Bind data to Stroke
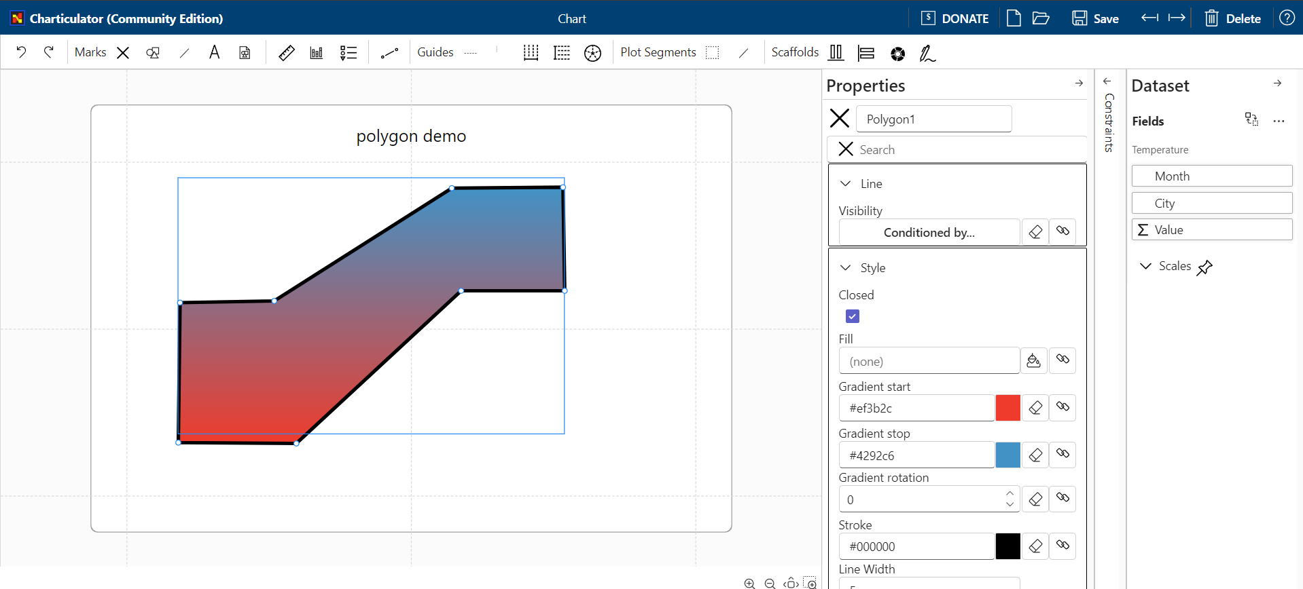1303x589 pixels. click(1063, 546)
